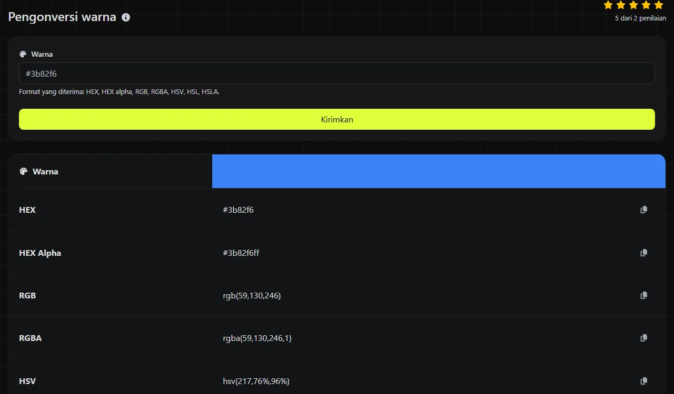Viewport: 674px width, 394px height.
Task: Click the hsv(217,76%,96%) result text
Action: coord(256,381)
